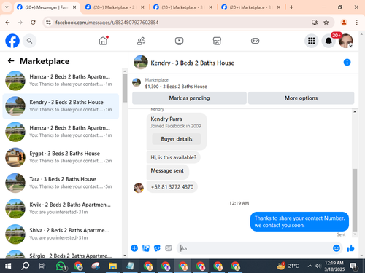
Task: Open Buyer details for Kendry Parra
Action: (177, 139)
